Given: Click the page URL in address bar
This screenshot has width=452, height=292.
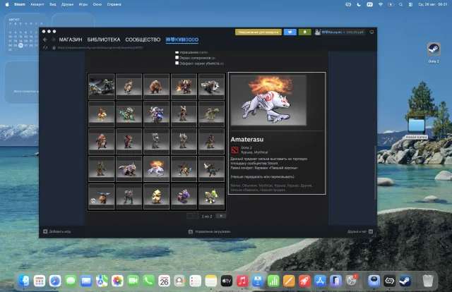Looking at the screenshot, I should point(100,48).
